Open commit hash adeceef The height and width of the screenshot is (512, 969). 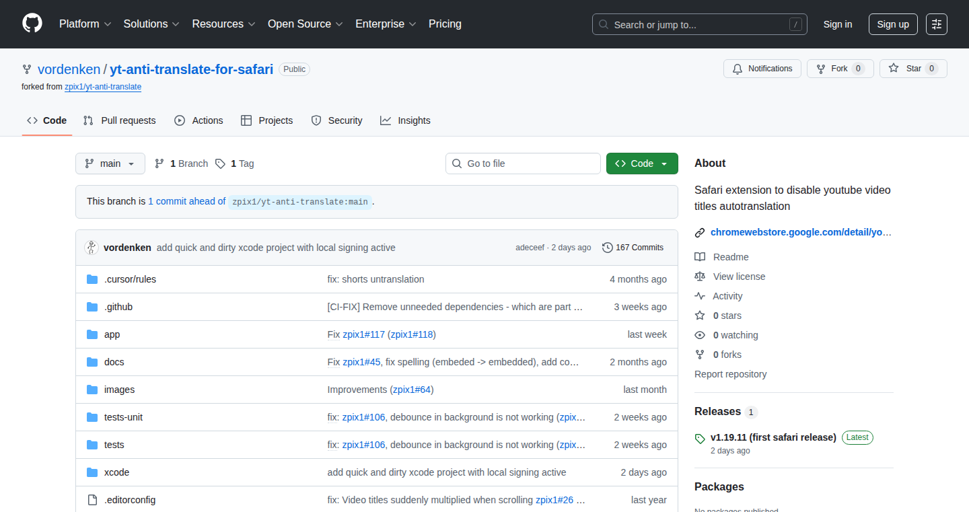530,248
